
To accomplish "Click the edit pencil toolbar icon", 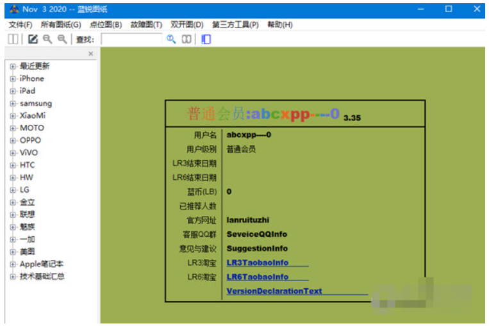I will (33, 39).
